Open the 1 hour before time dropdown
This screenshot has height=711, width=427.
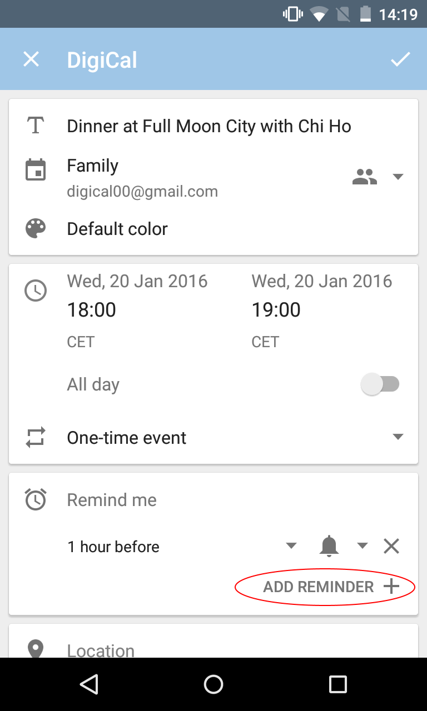(291, 546)
